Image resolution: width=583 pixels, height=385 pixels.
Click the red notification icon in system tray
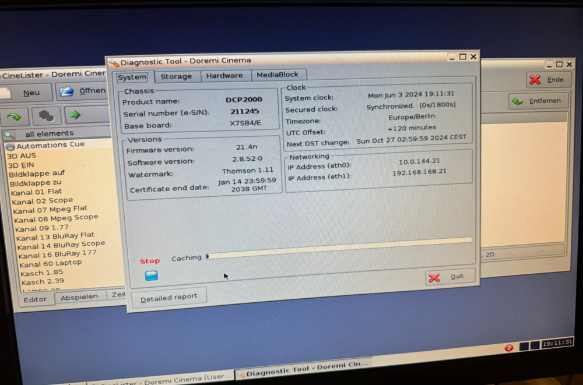coord(508,347)
